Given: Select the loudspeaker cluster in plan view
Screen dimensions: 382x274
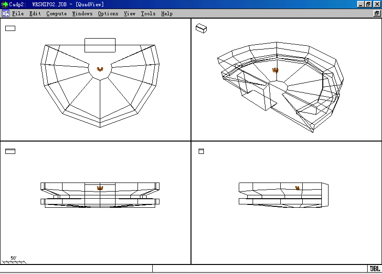Looking at the screenshot, I should coord(100,69).
